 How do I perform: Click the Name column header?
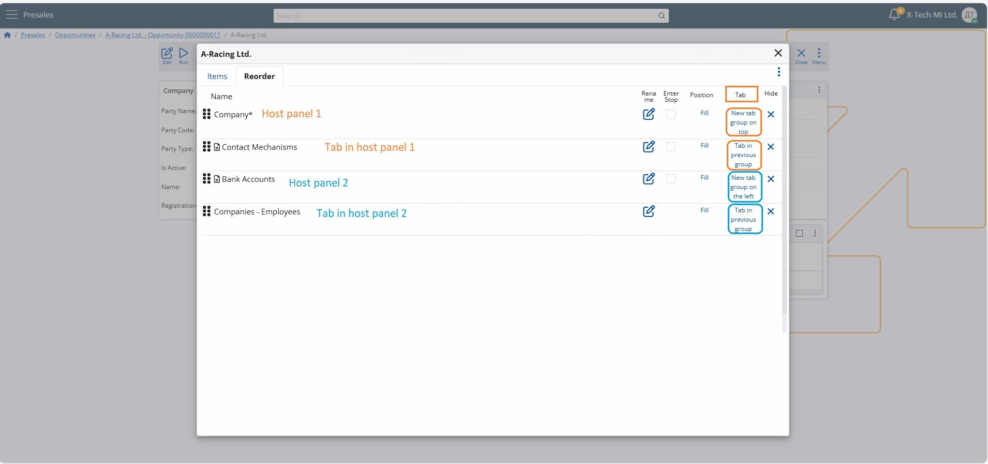221,97
